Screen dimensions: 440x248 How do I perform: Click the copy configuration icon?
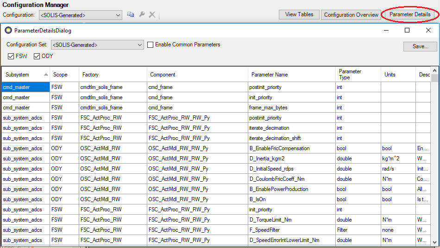point(131,15)
